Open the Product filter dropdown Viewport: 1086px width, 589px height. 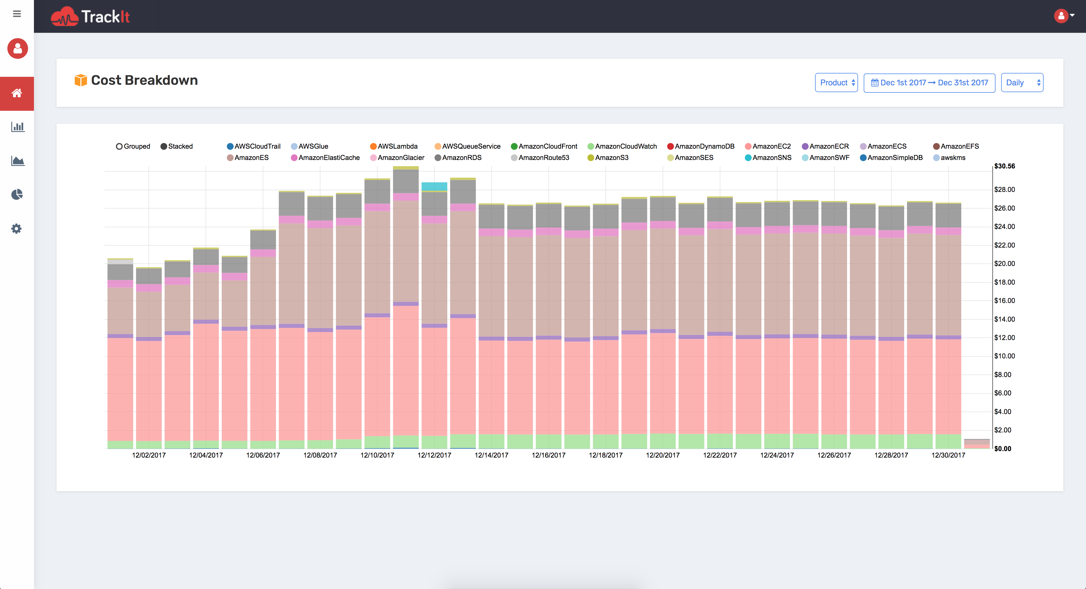coord(837,83)
